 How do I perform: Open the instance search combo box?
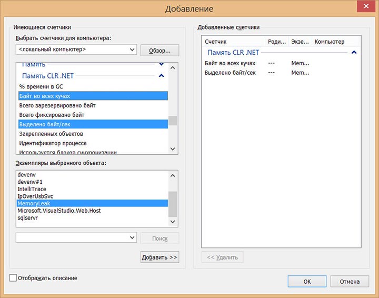coord(76,237)
